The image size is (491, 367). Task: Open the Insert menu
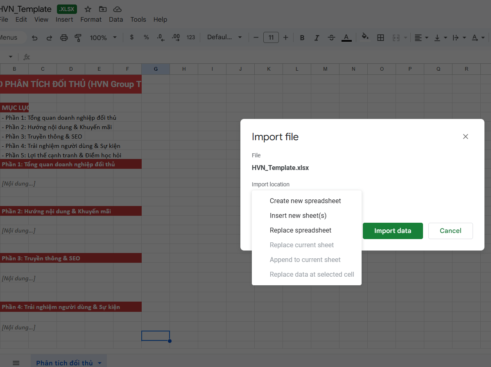pyautogui.click(x=64, y=19)
